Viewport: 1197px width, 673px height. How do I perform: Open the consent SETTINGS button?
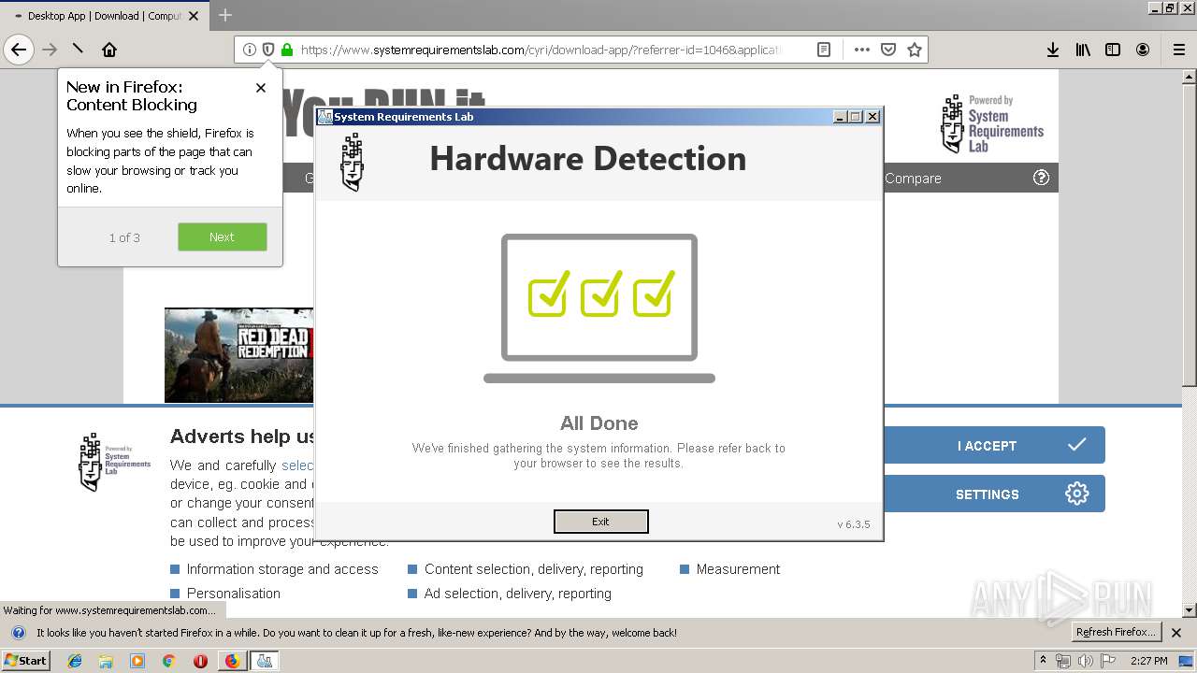(994, 494)
